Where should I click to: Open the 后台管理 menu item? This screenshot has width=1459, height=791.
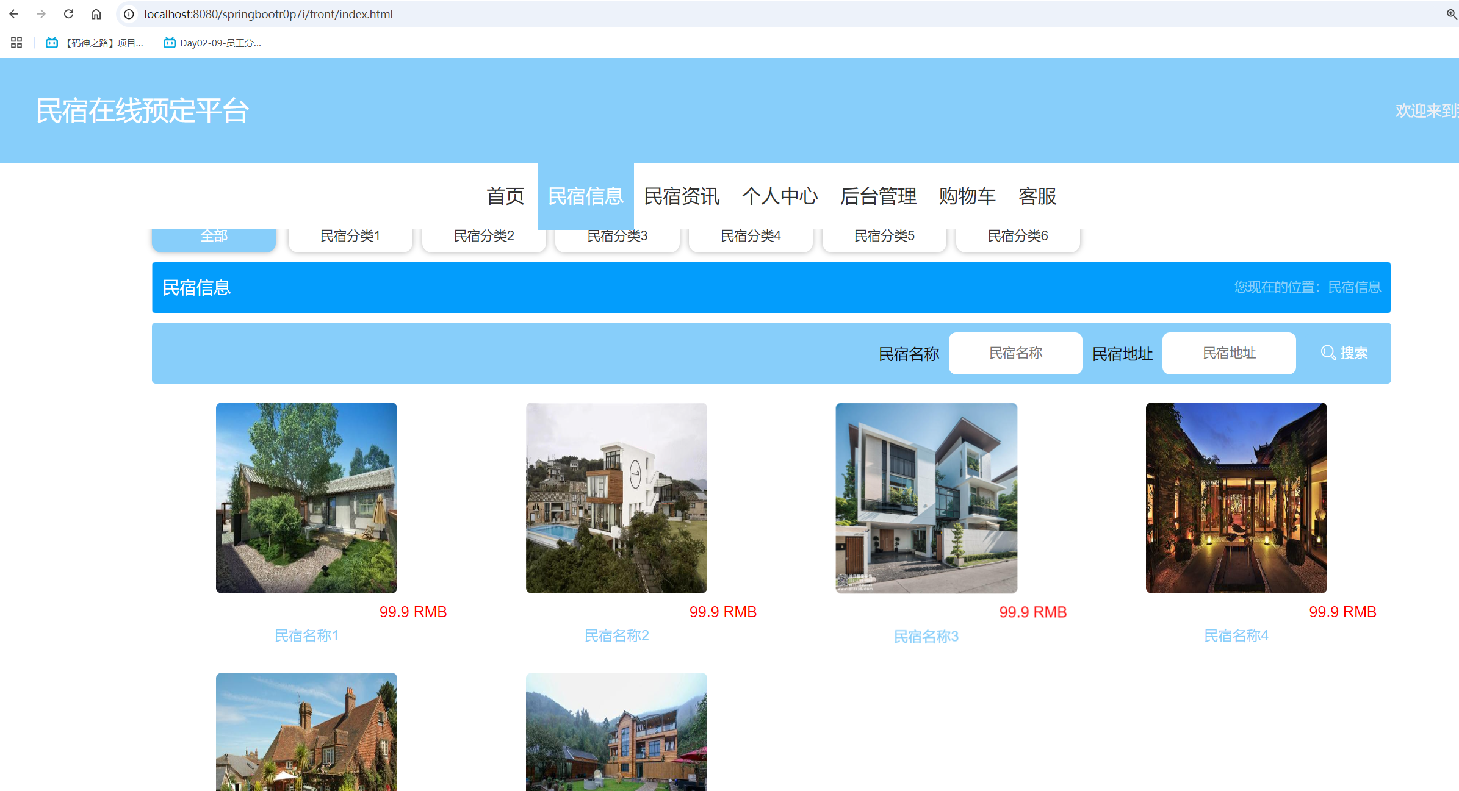877,196
